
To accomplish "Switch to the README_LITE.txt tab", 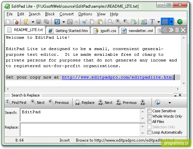I will [25, 30].
